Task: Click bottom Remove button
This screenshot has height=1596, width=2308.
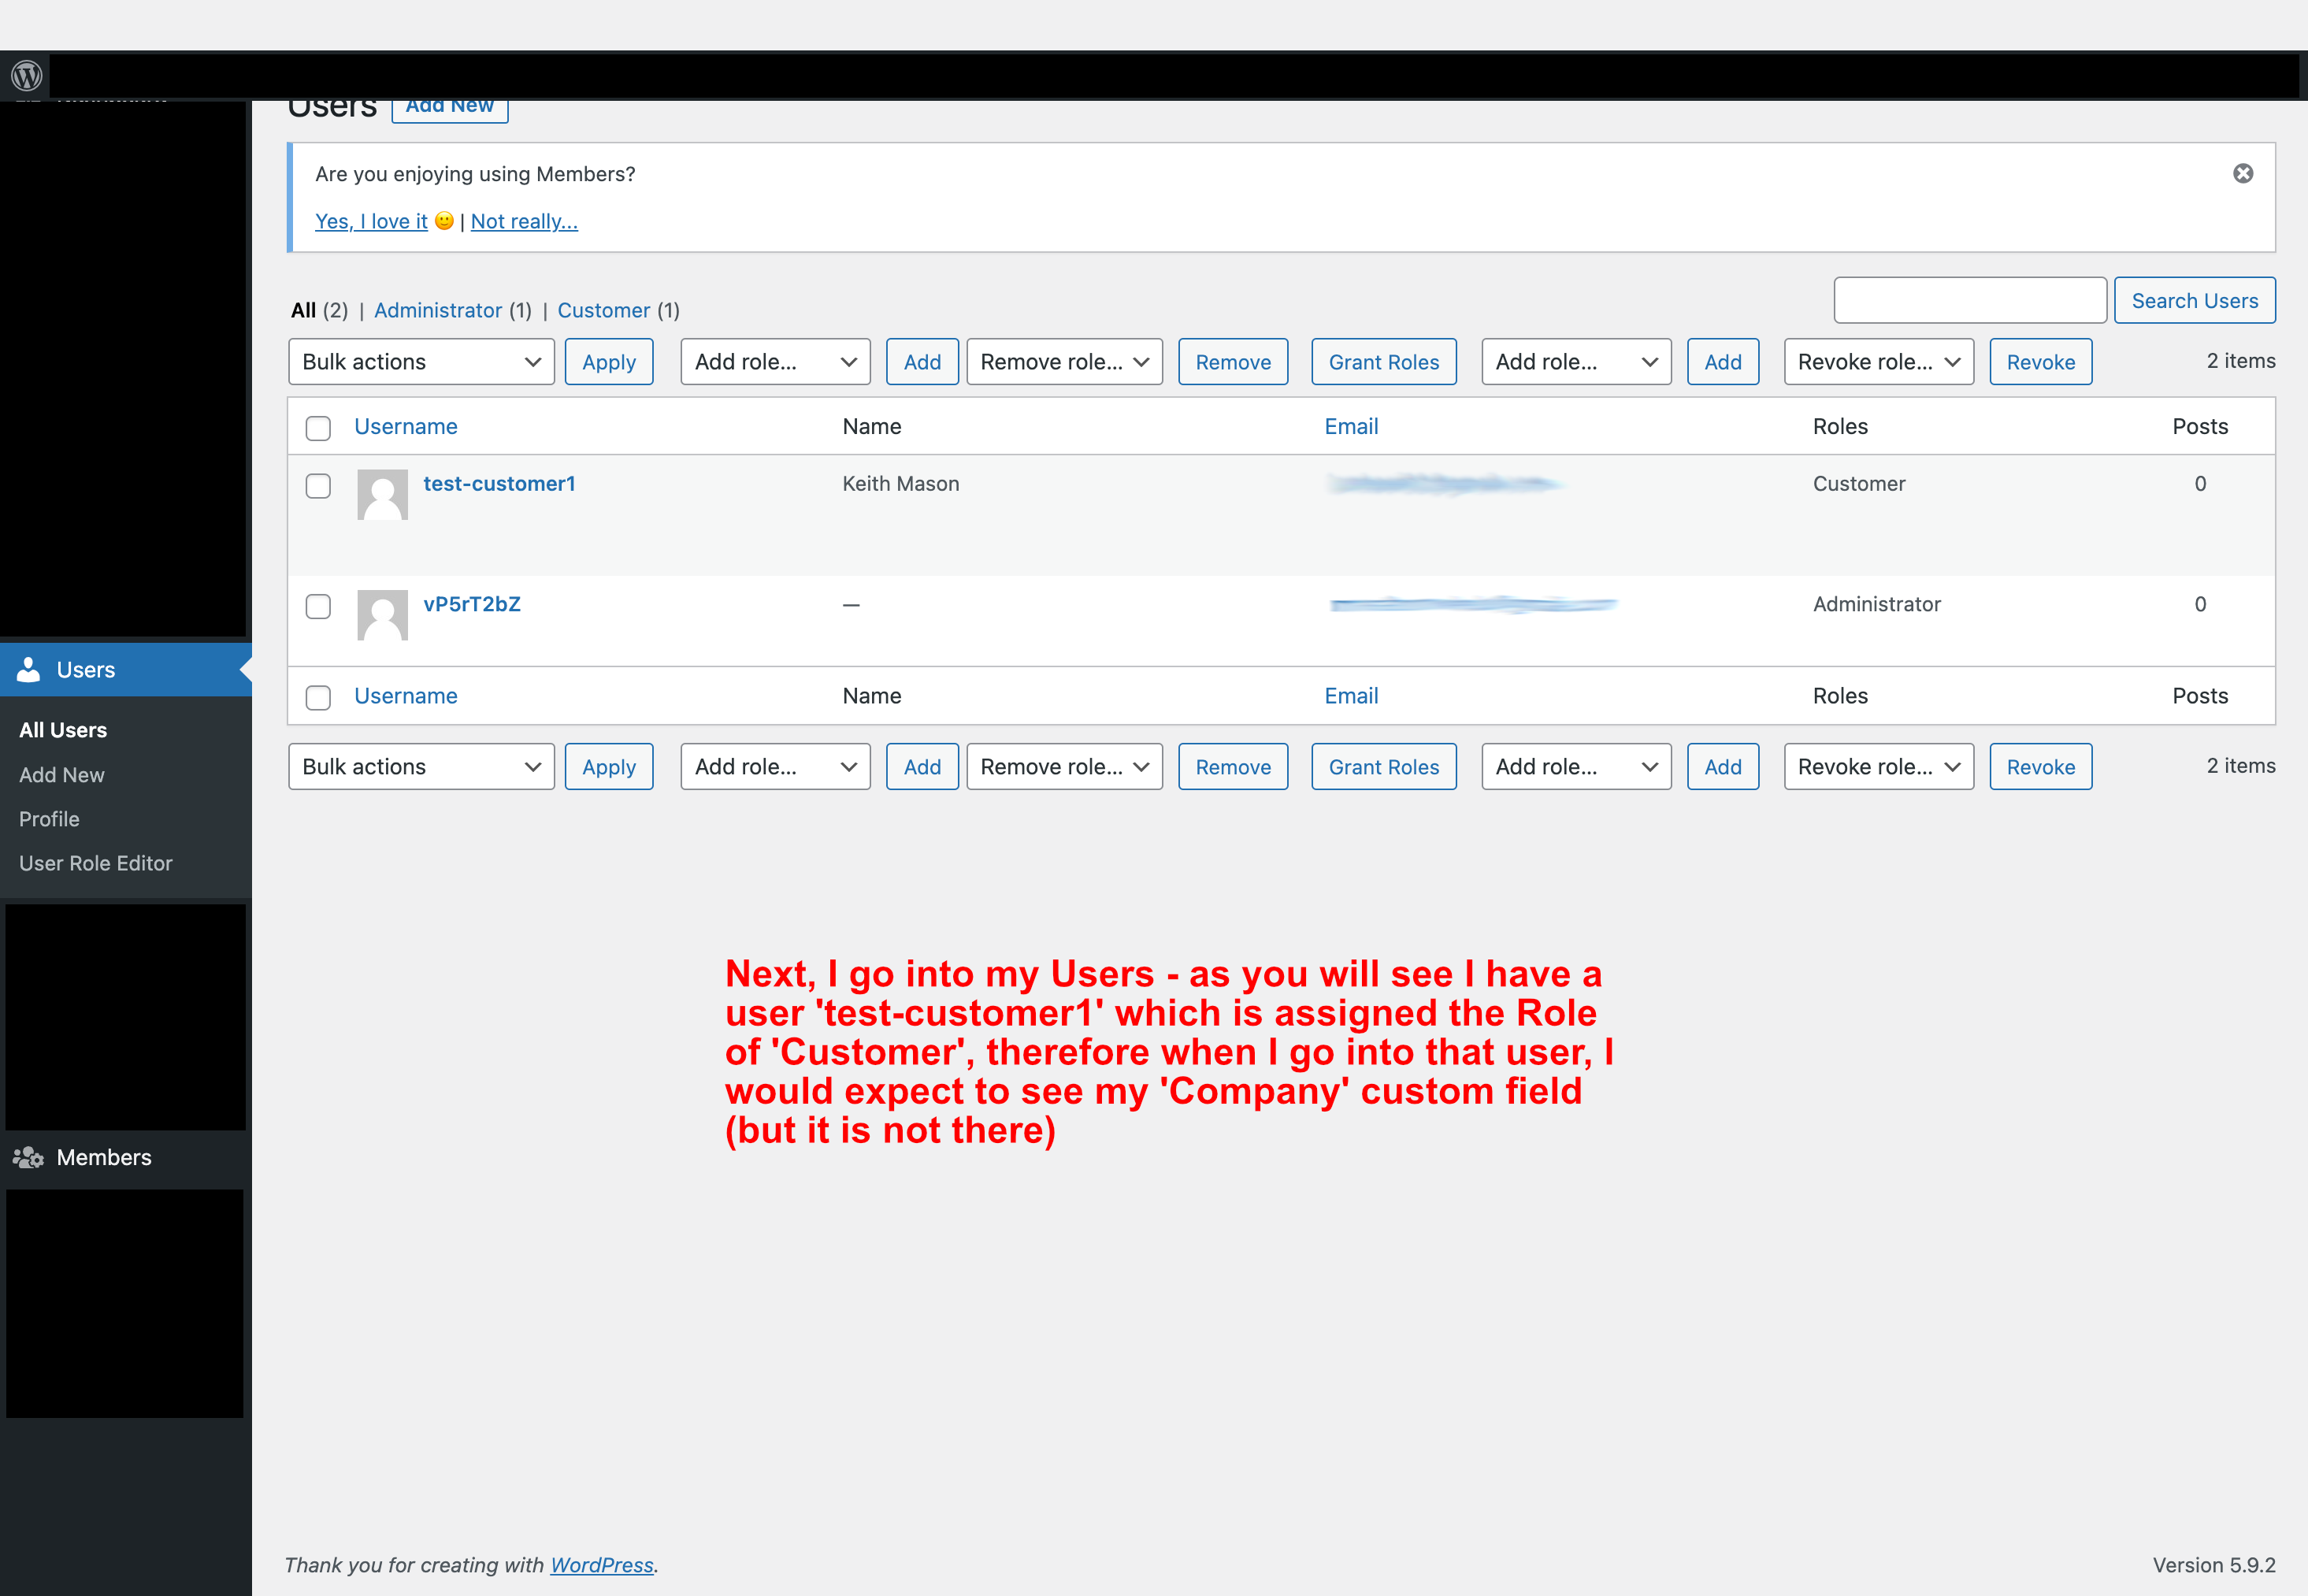Action: pos(1233,767)
